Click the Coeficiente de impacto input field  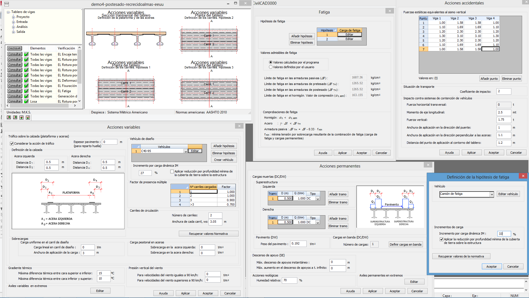(x=504, y=92)
